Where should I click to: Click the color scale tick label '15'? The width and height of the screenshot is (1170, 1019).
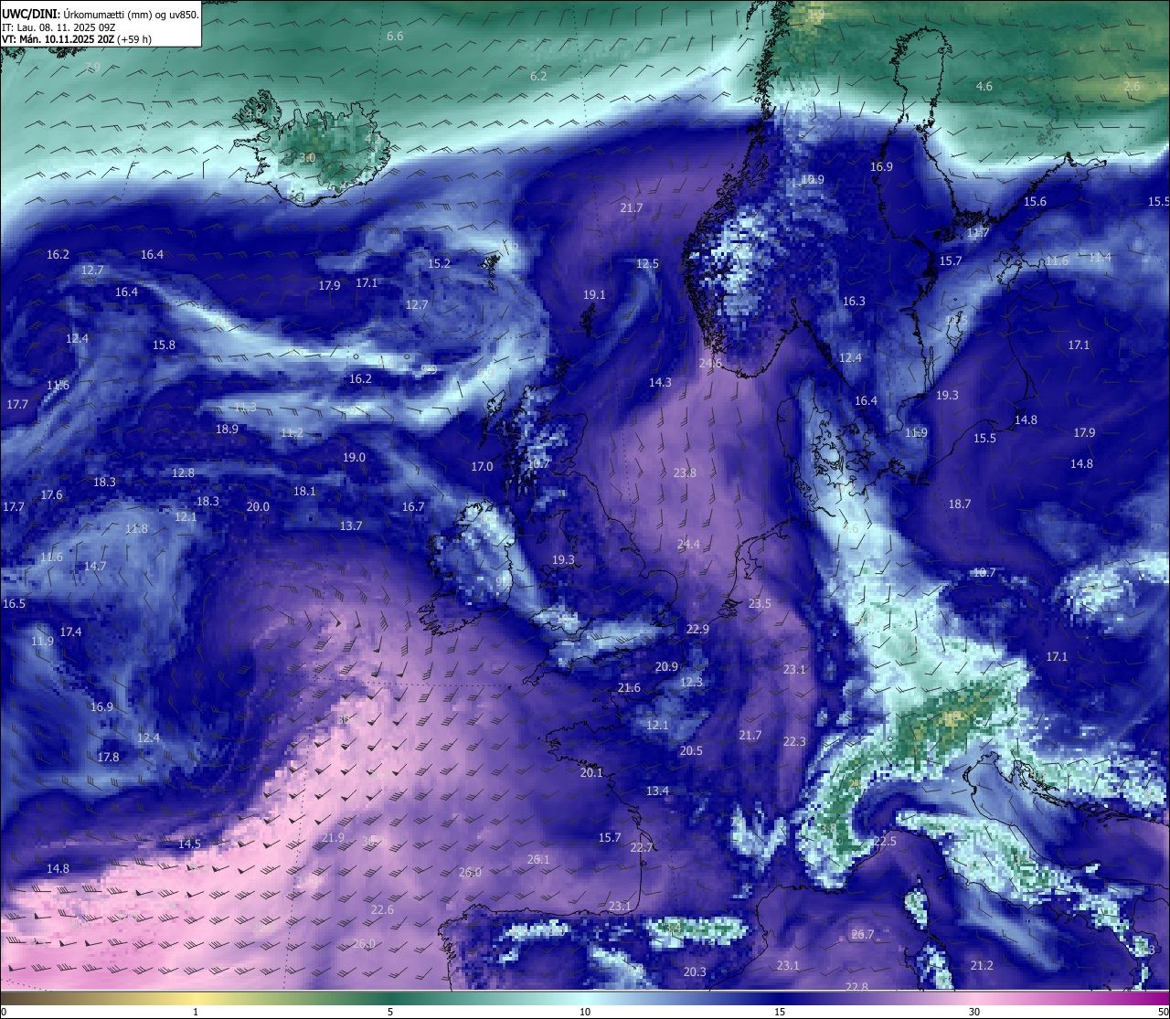pos(780,1012)
